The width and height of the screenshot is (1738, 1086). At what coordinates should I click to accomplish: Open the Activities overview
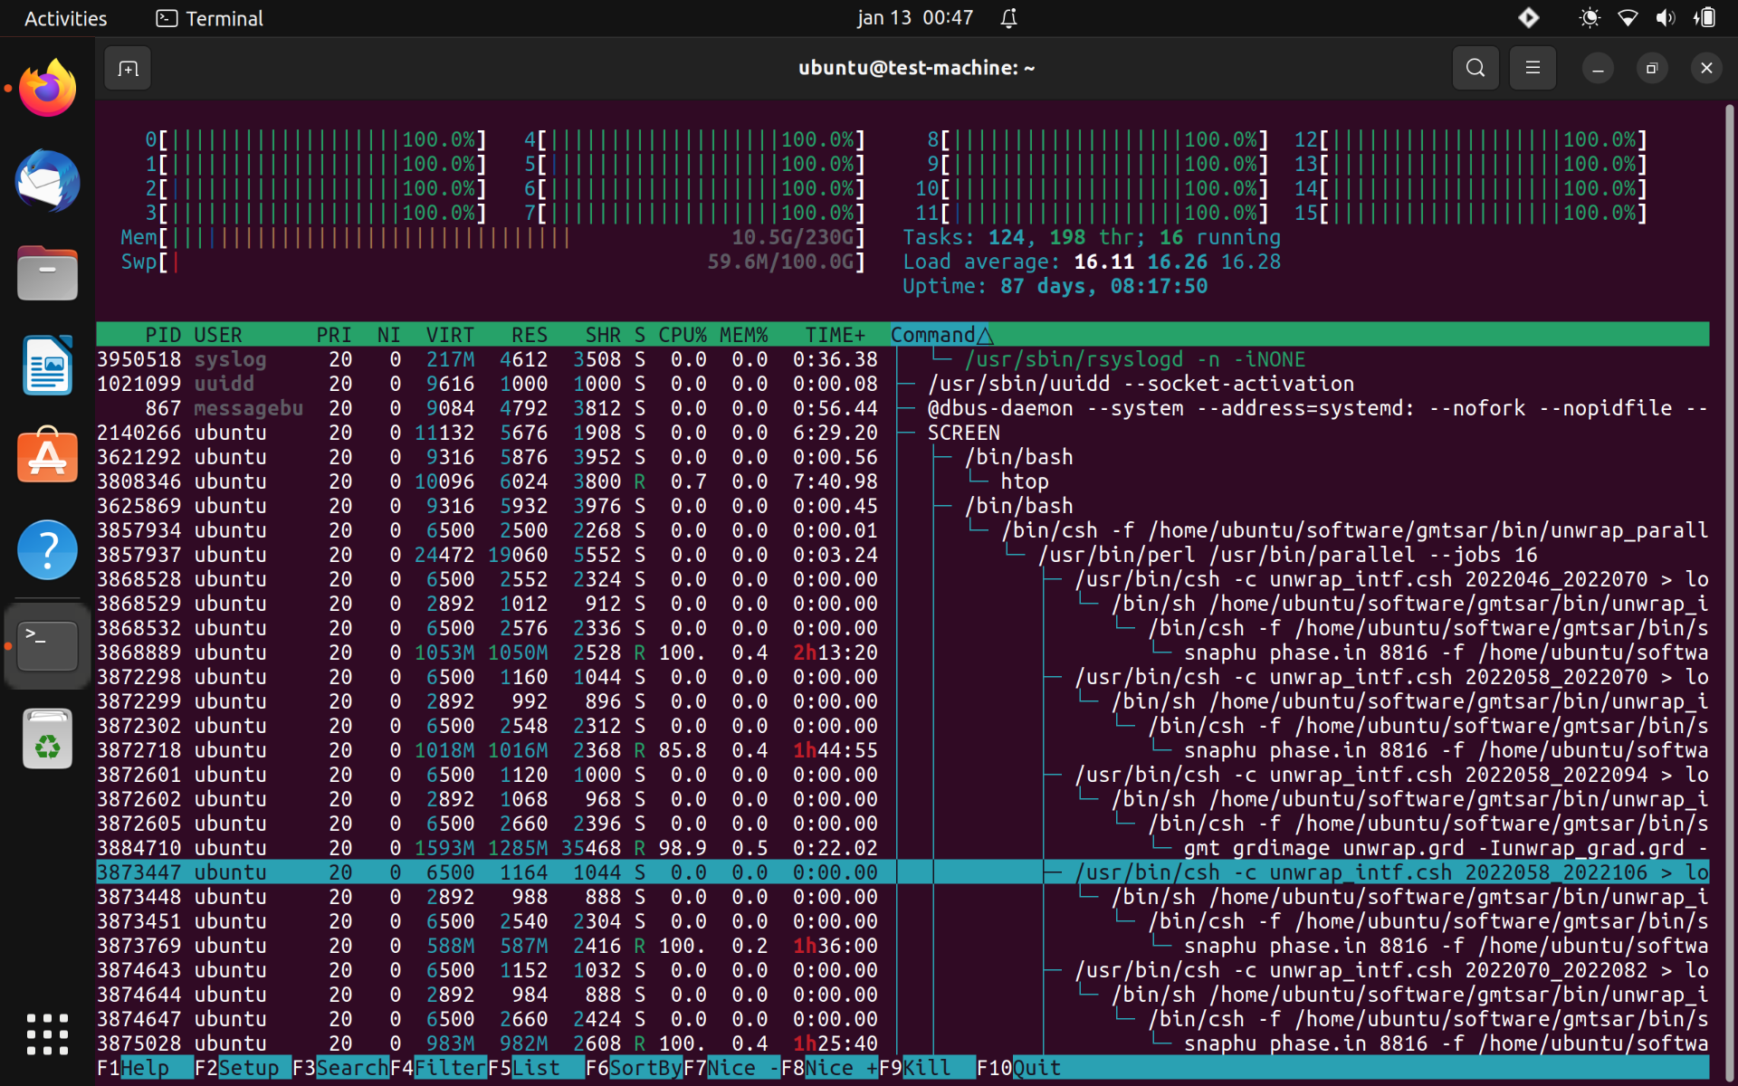(x=64, y=17)
